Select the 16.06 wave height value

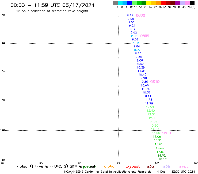click(x=157, y=137)
